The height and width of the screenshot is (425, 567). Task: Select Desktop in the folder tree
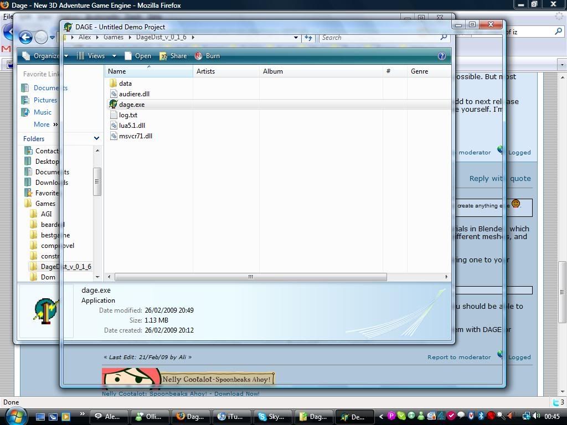click(47, 162)
